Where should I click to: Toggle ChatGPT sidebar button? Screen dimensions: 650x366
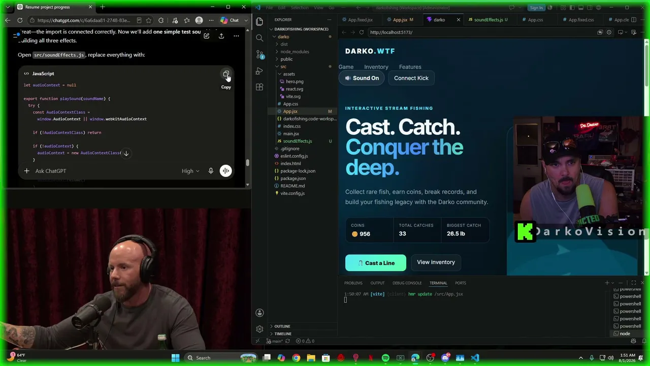16,35
